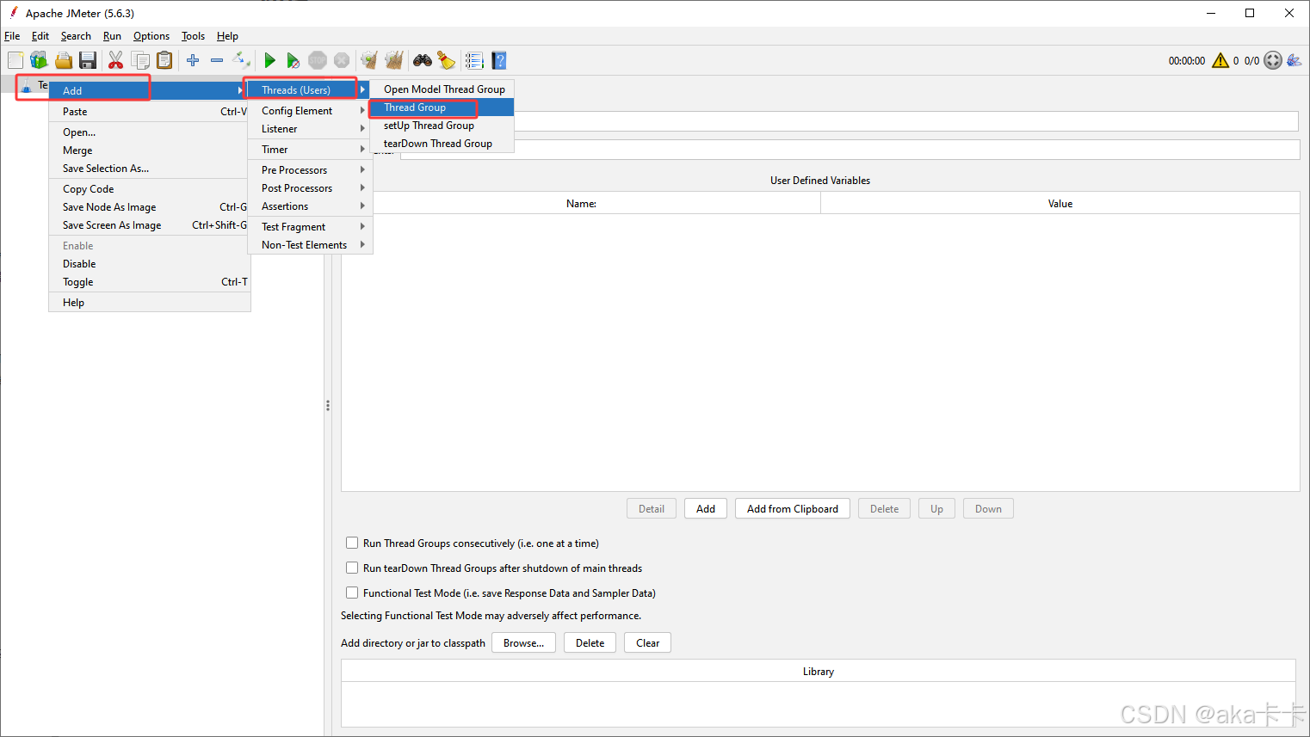Select Paste in context menu
Viewport: 1310px width, 737px height.
[150, 112]
